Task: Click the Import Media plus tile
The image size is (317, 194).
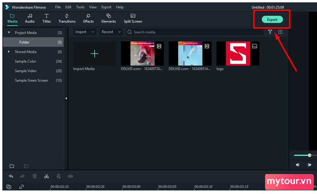Action: (94, 53)
